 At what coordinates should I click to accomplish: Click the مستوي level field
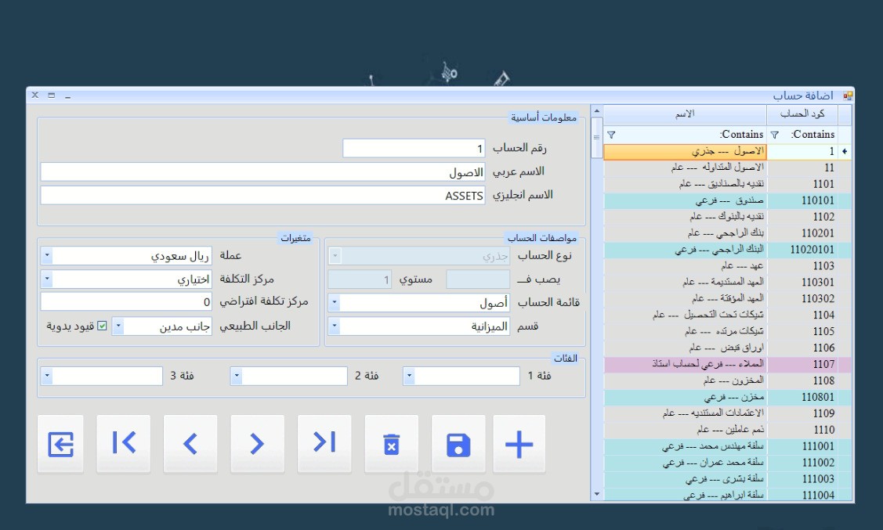tap(360, 279)
